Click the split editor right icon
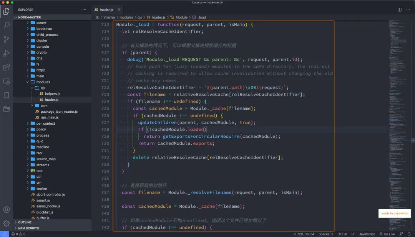The image size is (415, 237). pos(399,10)
